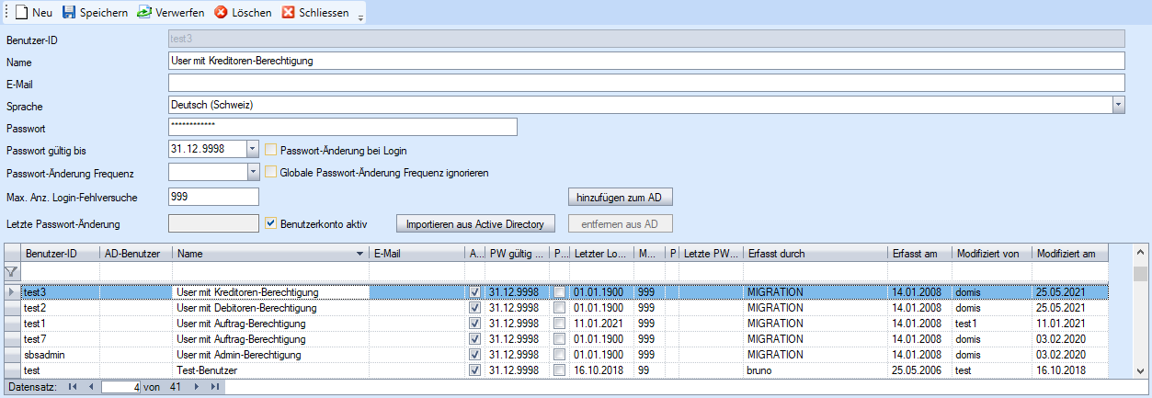
Task: Uncheck Benutzerkonto aktiv checkbox
Action: (271, 223)
